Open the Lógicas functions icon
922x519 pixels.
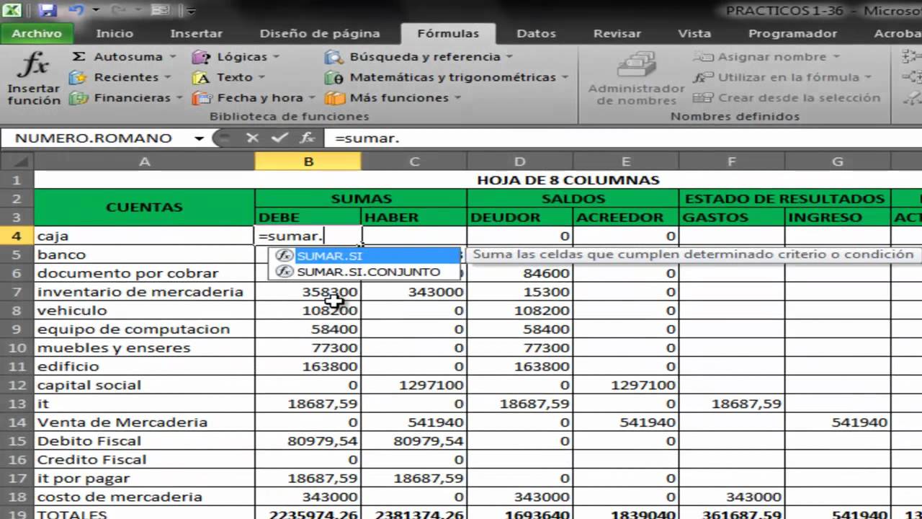tap(202, 57)
